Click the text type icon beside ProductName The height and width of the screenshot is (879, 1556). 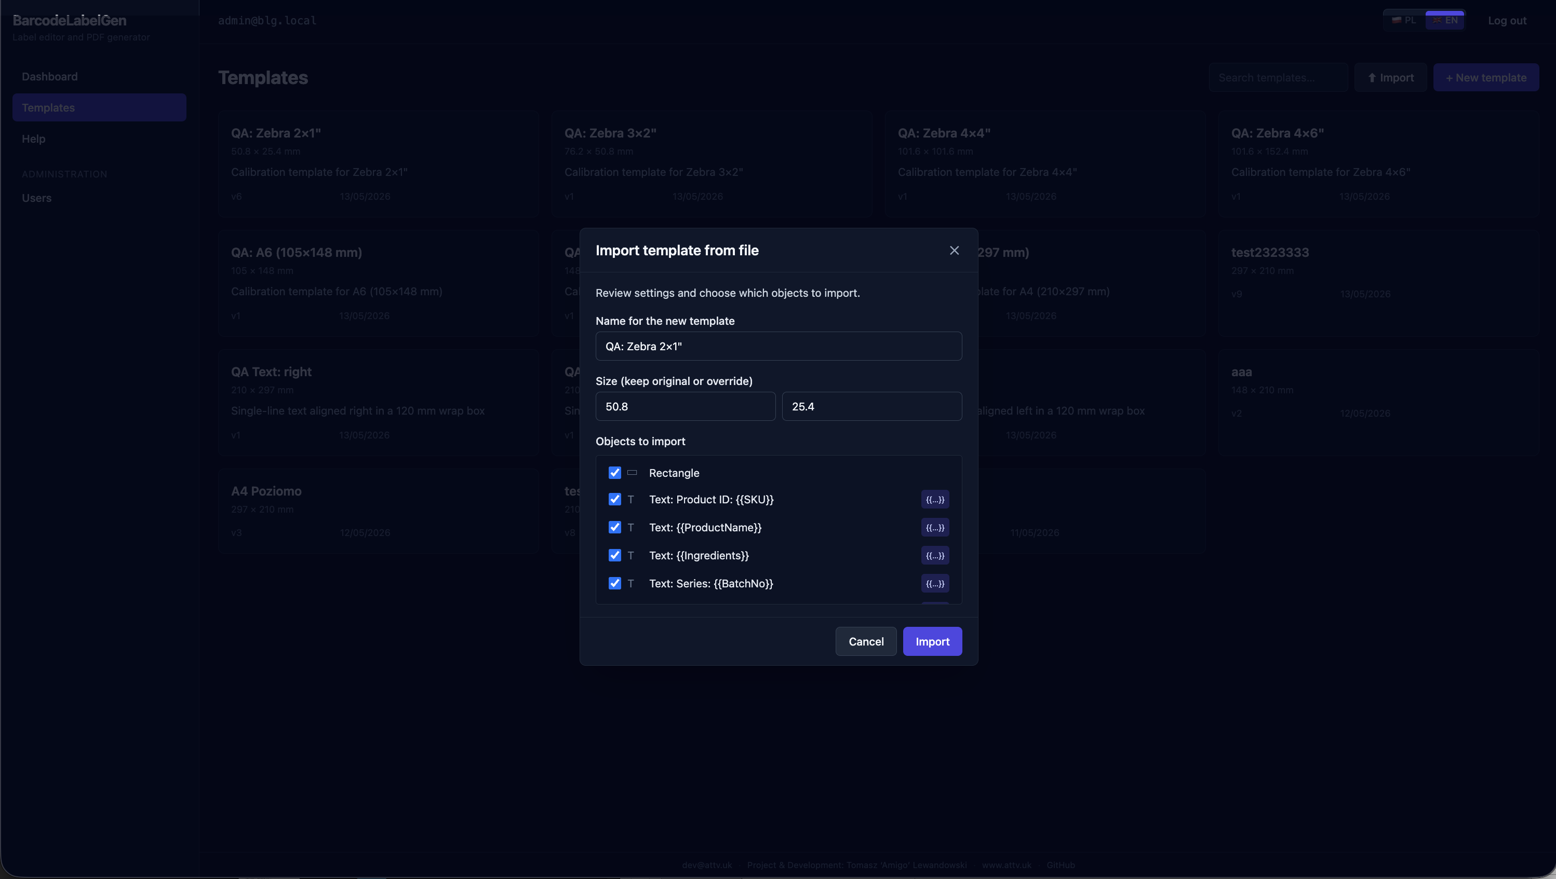[x=631, y=528]
